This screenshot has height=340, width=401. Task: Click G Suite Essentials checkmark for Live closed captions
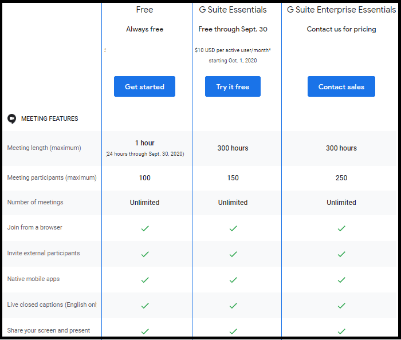233,305
